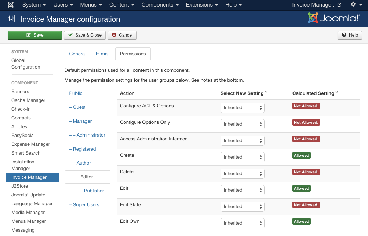368x236 pixels.
Task: Switch to the General tab
Action: tap(77, 54)
